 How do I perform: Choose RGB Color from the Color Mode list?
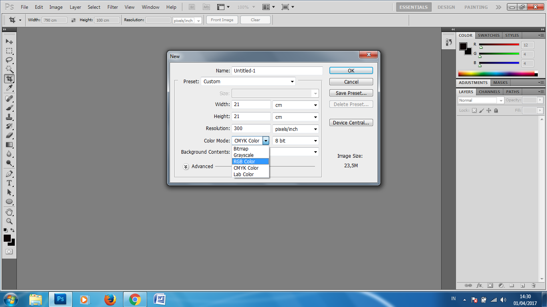click(244, 161)
